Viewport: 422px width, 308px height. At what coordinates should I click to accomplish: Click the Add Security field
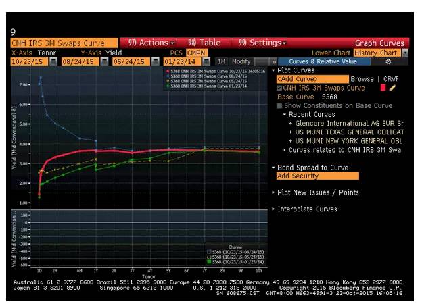[x=318, y=176]
